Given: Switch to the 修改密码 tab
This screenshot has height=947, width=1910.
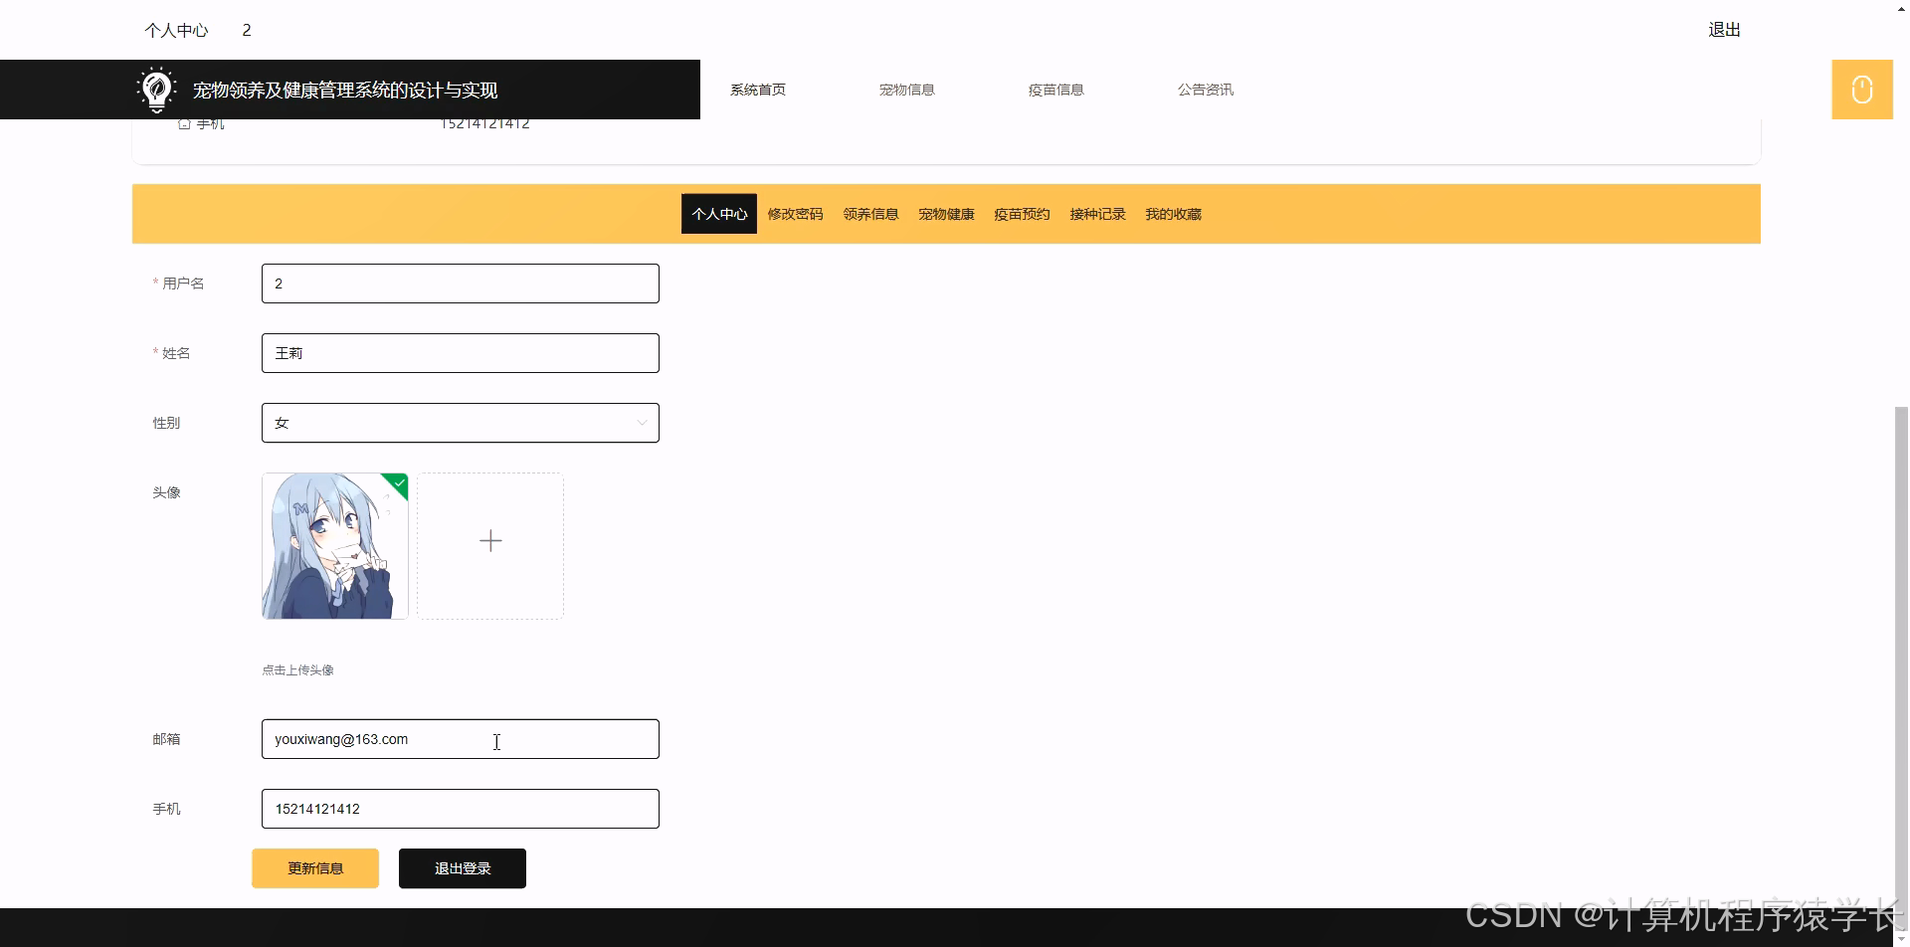Looking at the screenshot, I should [795, 214].
